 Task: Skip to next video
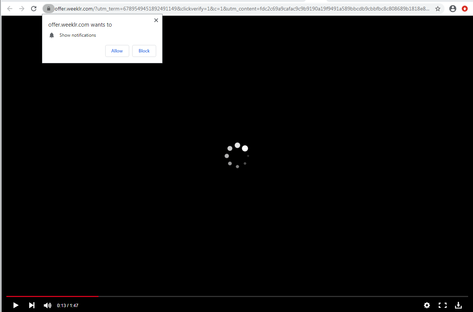pyautogui.click(x=32, y=305)
